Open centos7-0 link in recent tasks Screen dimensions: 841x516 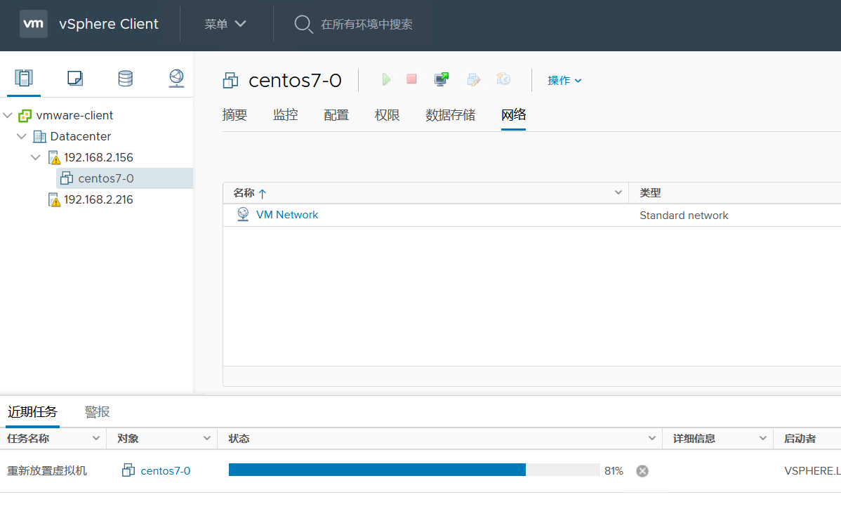(x=165, y=471)
